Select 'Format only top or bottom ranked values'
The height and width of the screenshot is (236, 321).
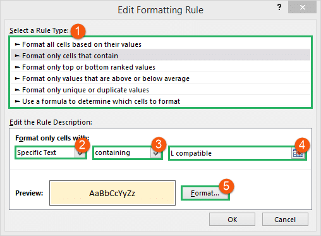160,67
